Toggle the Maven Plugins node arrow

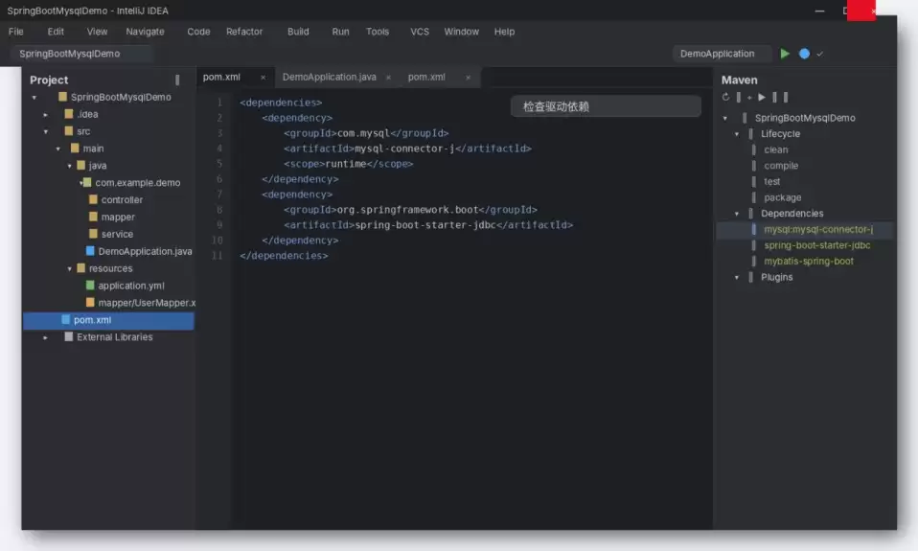[x=737, y=278]
